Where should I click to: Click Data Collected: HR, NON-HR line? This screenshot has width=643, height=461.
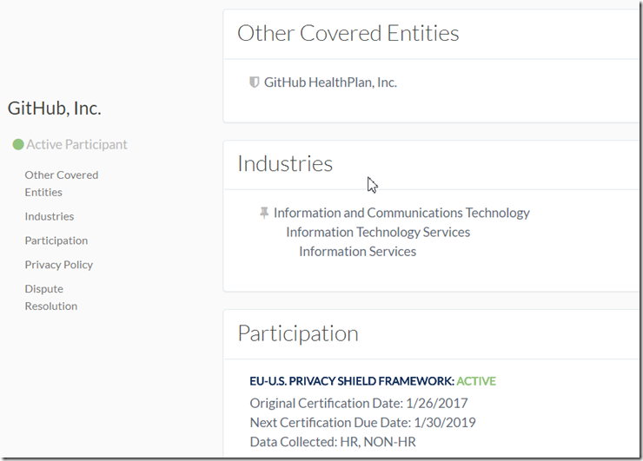[x=333, y=442]
